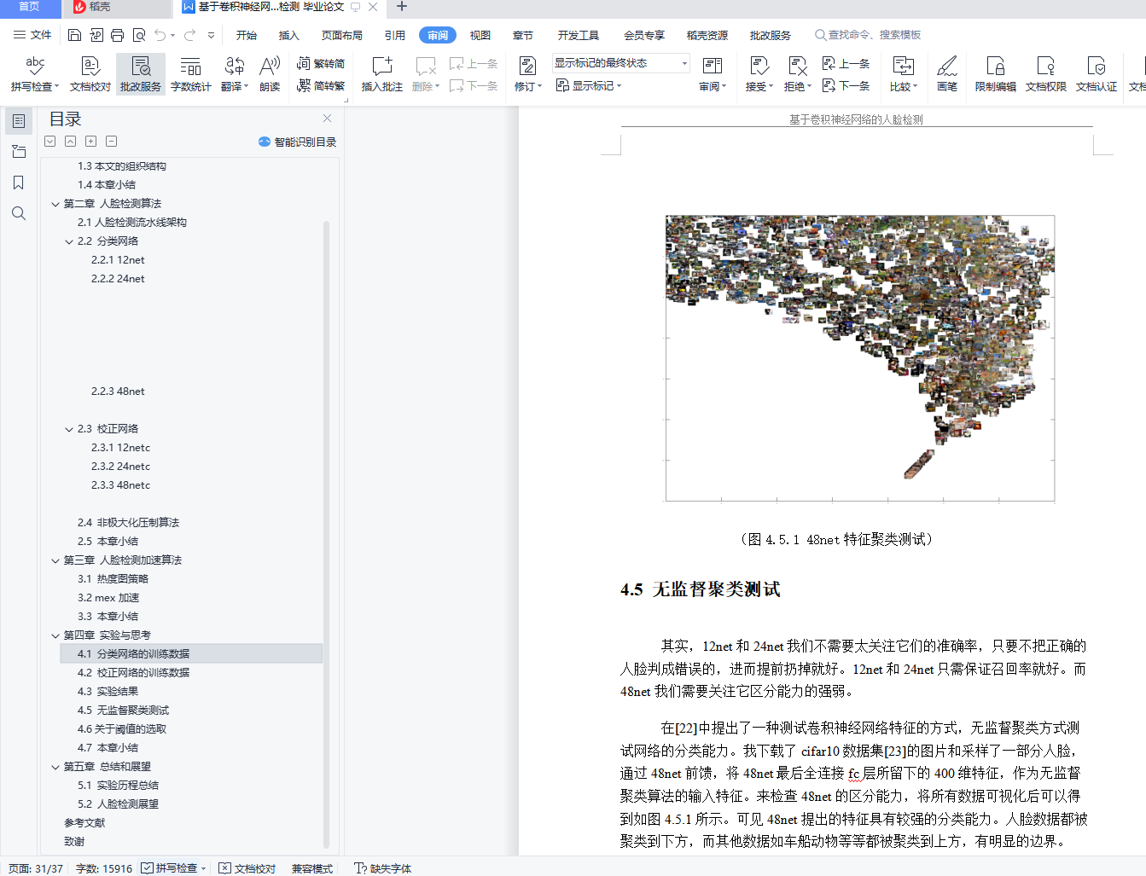This screenshot has width=1146, height=876.
Task: Click the bookmark icon in left sidebar
Action: [19, 183]
